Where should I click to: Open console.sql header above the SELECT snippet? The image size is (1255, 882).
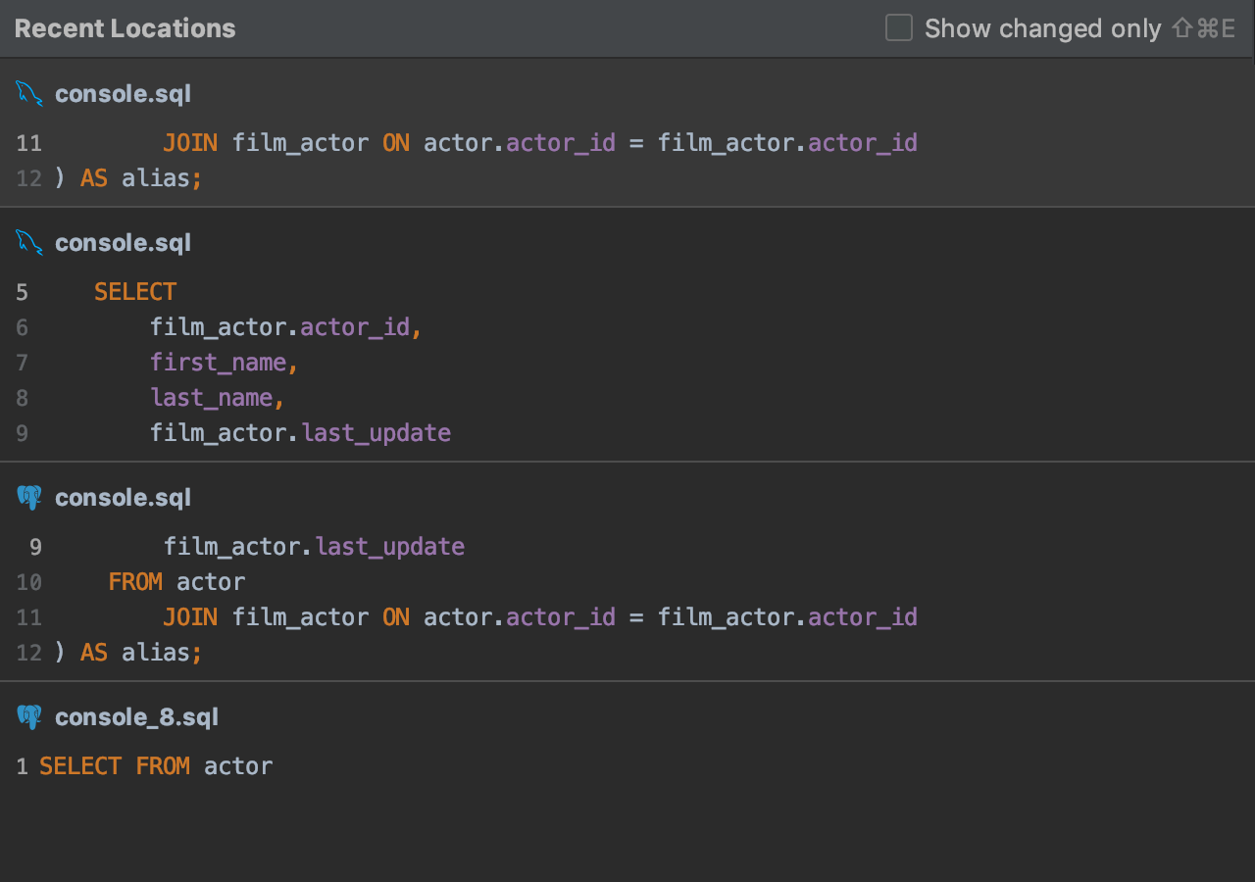click(123, 243)
